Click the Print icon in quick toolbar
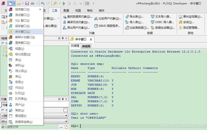This screenshot has width=207, height=130. [x=32, y=3]
